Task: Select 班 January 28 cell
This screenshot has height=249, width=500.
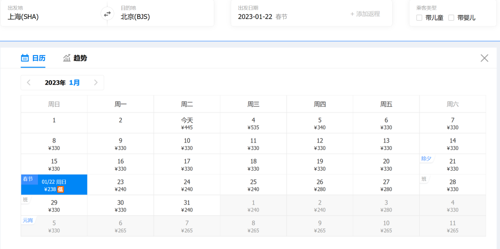Action: [x=452, y=185]
